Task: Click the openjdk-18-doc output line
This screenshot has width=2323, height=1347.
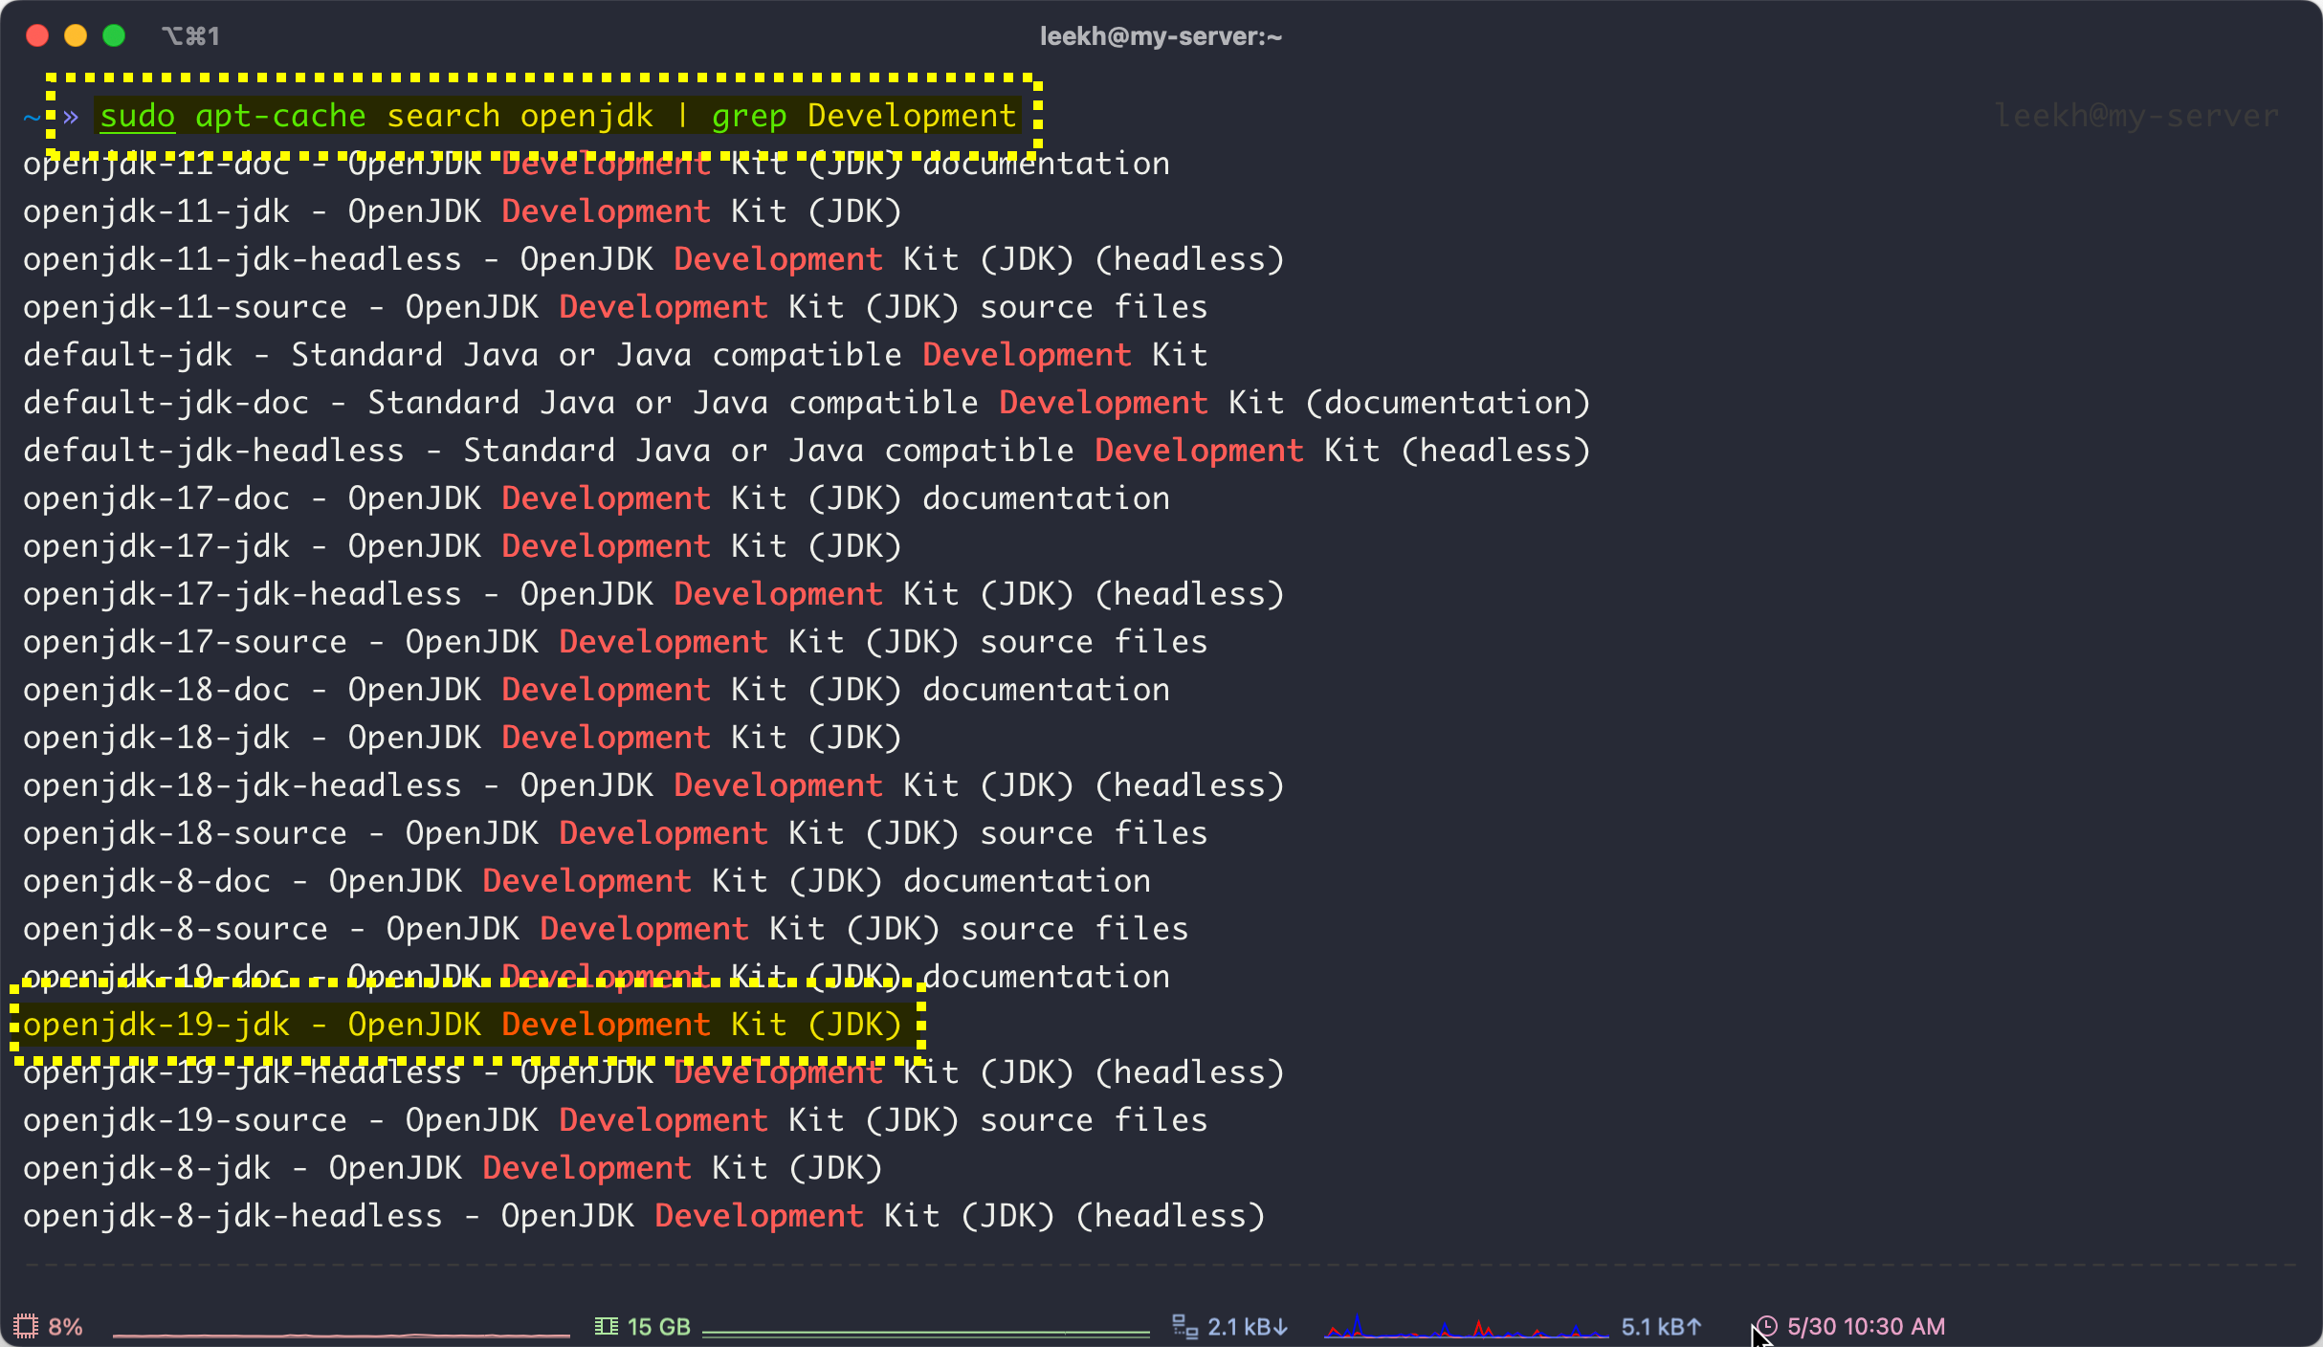Action: coord(596,690)
